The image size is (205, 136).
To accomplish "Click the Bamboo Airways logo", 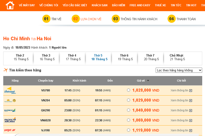I will point(10,110).
